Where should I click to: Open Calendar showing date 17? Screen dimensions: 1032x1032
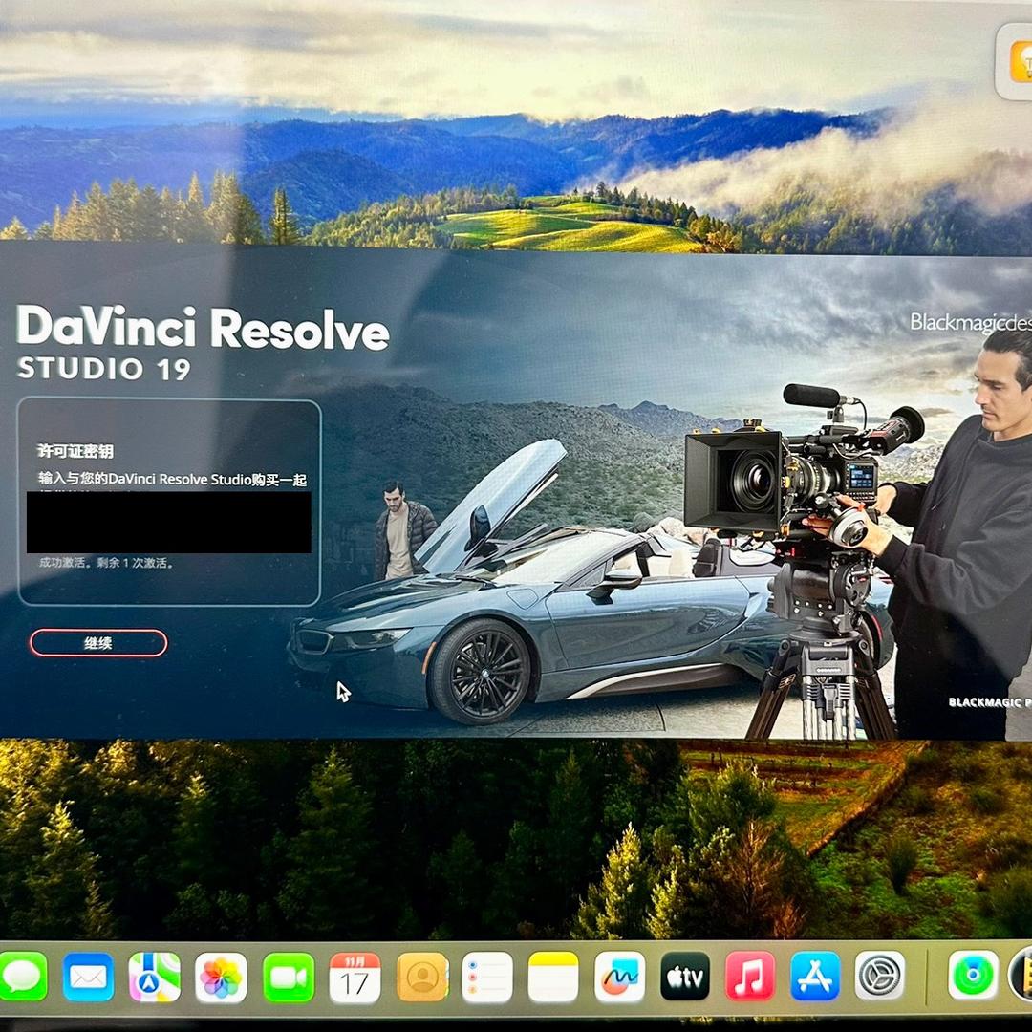click(355, 977)
